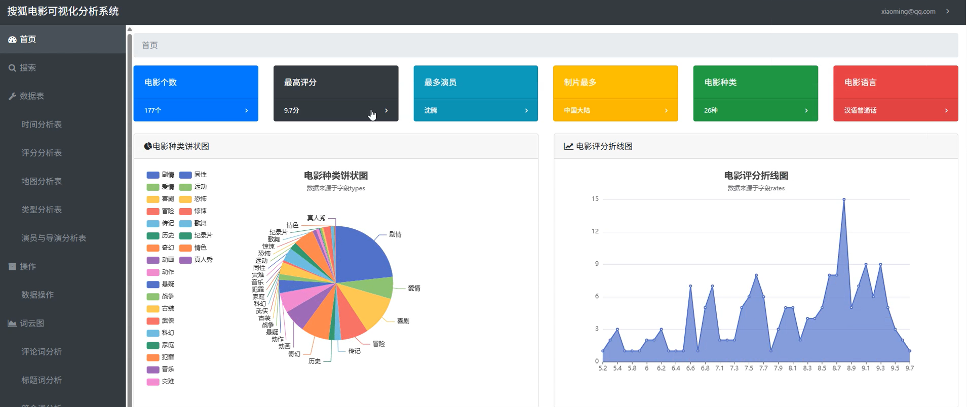Viewport: 967px width, 407px height.
Task: Toggle 恐怖 in the pie legend
Action: click(193, 199)
